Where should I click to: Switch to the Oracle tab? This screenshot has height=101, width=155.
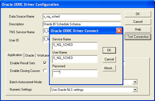(30, 55)
